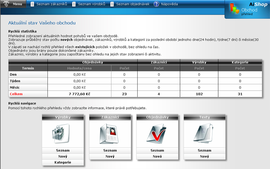This screenshot has width=270, height=169.
Task: Open Seznam výrobků link
Action: [x=92, y=4]
